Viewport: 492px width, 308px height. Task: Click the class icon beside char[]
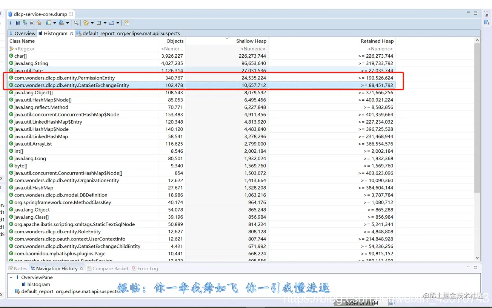point(11,56)
